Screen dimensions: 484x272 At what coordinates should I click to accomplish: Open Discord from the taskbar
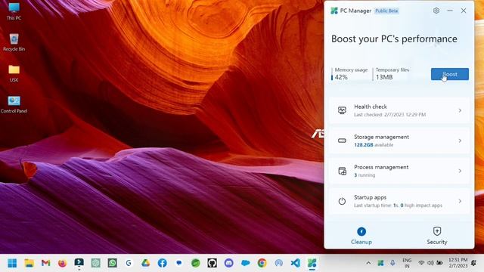pos(228,263)
